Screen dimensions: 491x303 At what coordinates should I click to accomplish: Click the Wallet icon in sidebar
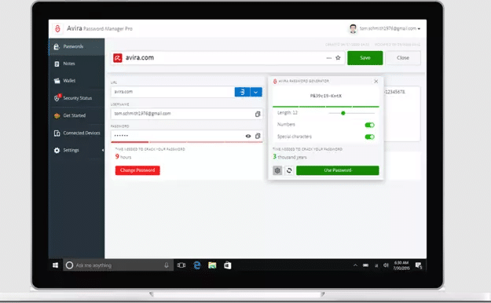(57, 81)
